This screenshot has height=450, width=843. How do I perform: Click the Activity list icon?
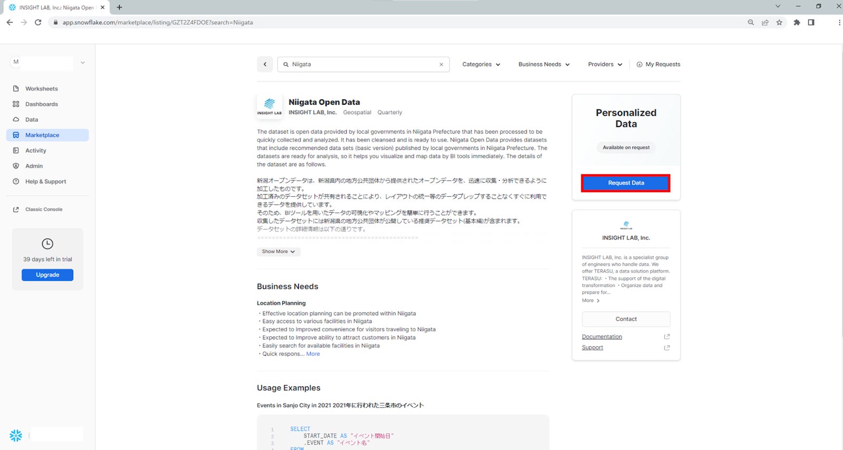[16, 151]
